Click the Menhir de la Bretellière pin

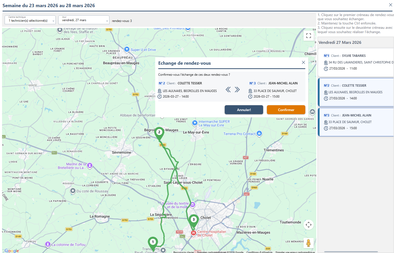coord(90,165)
